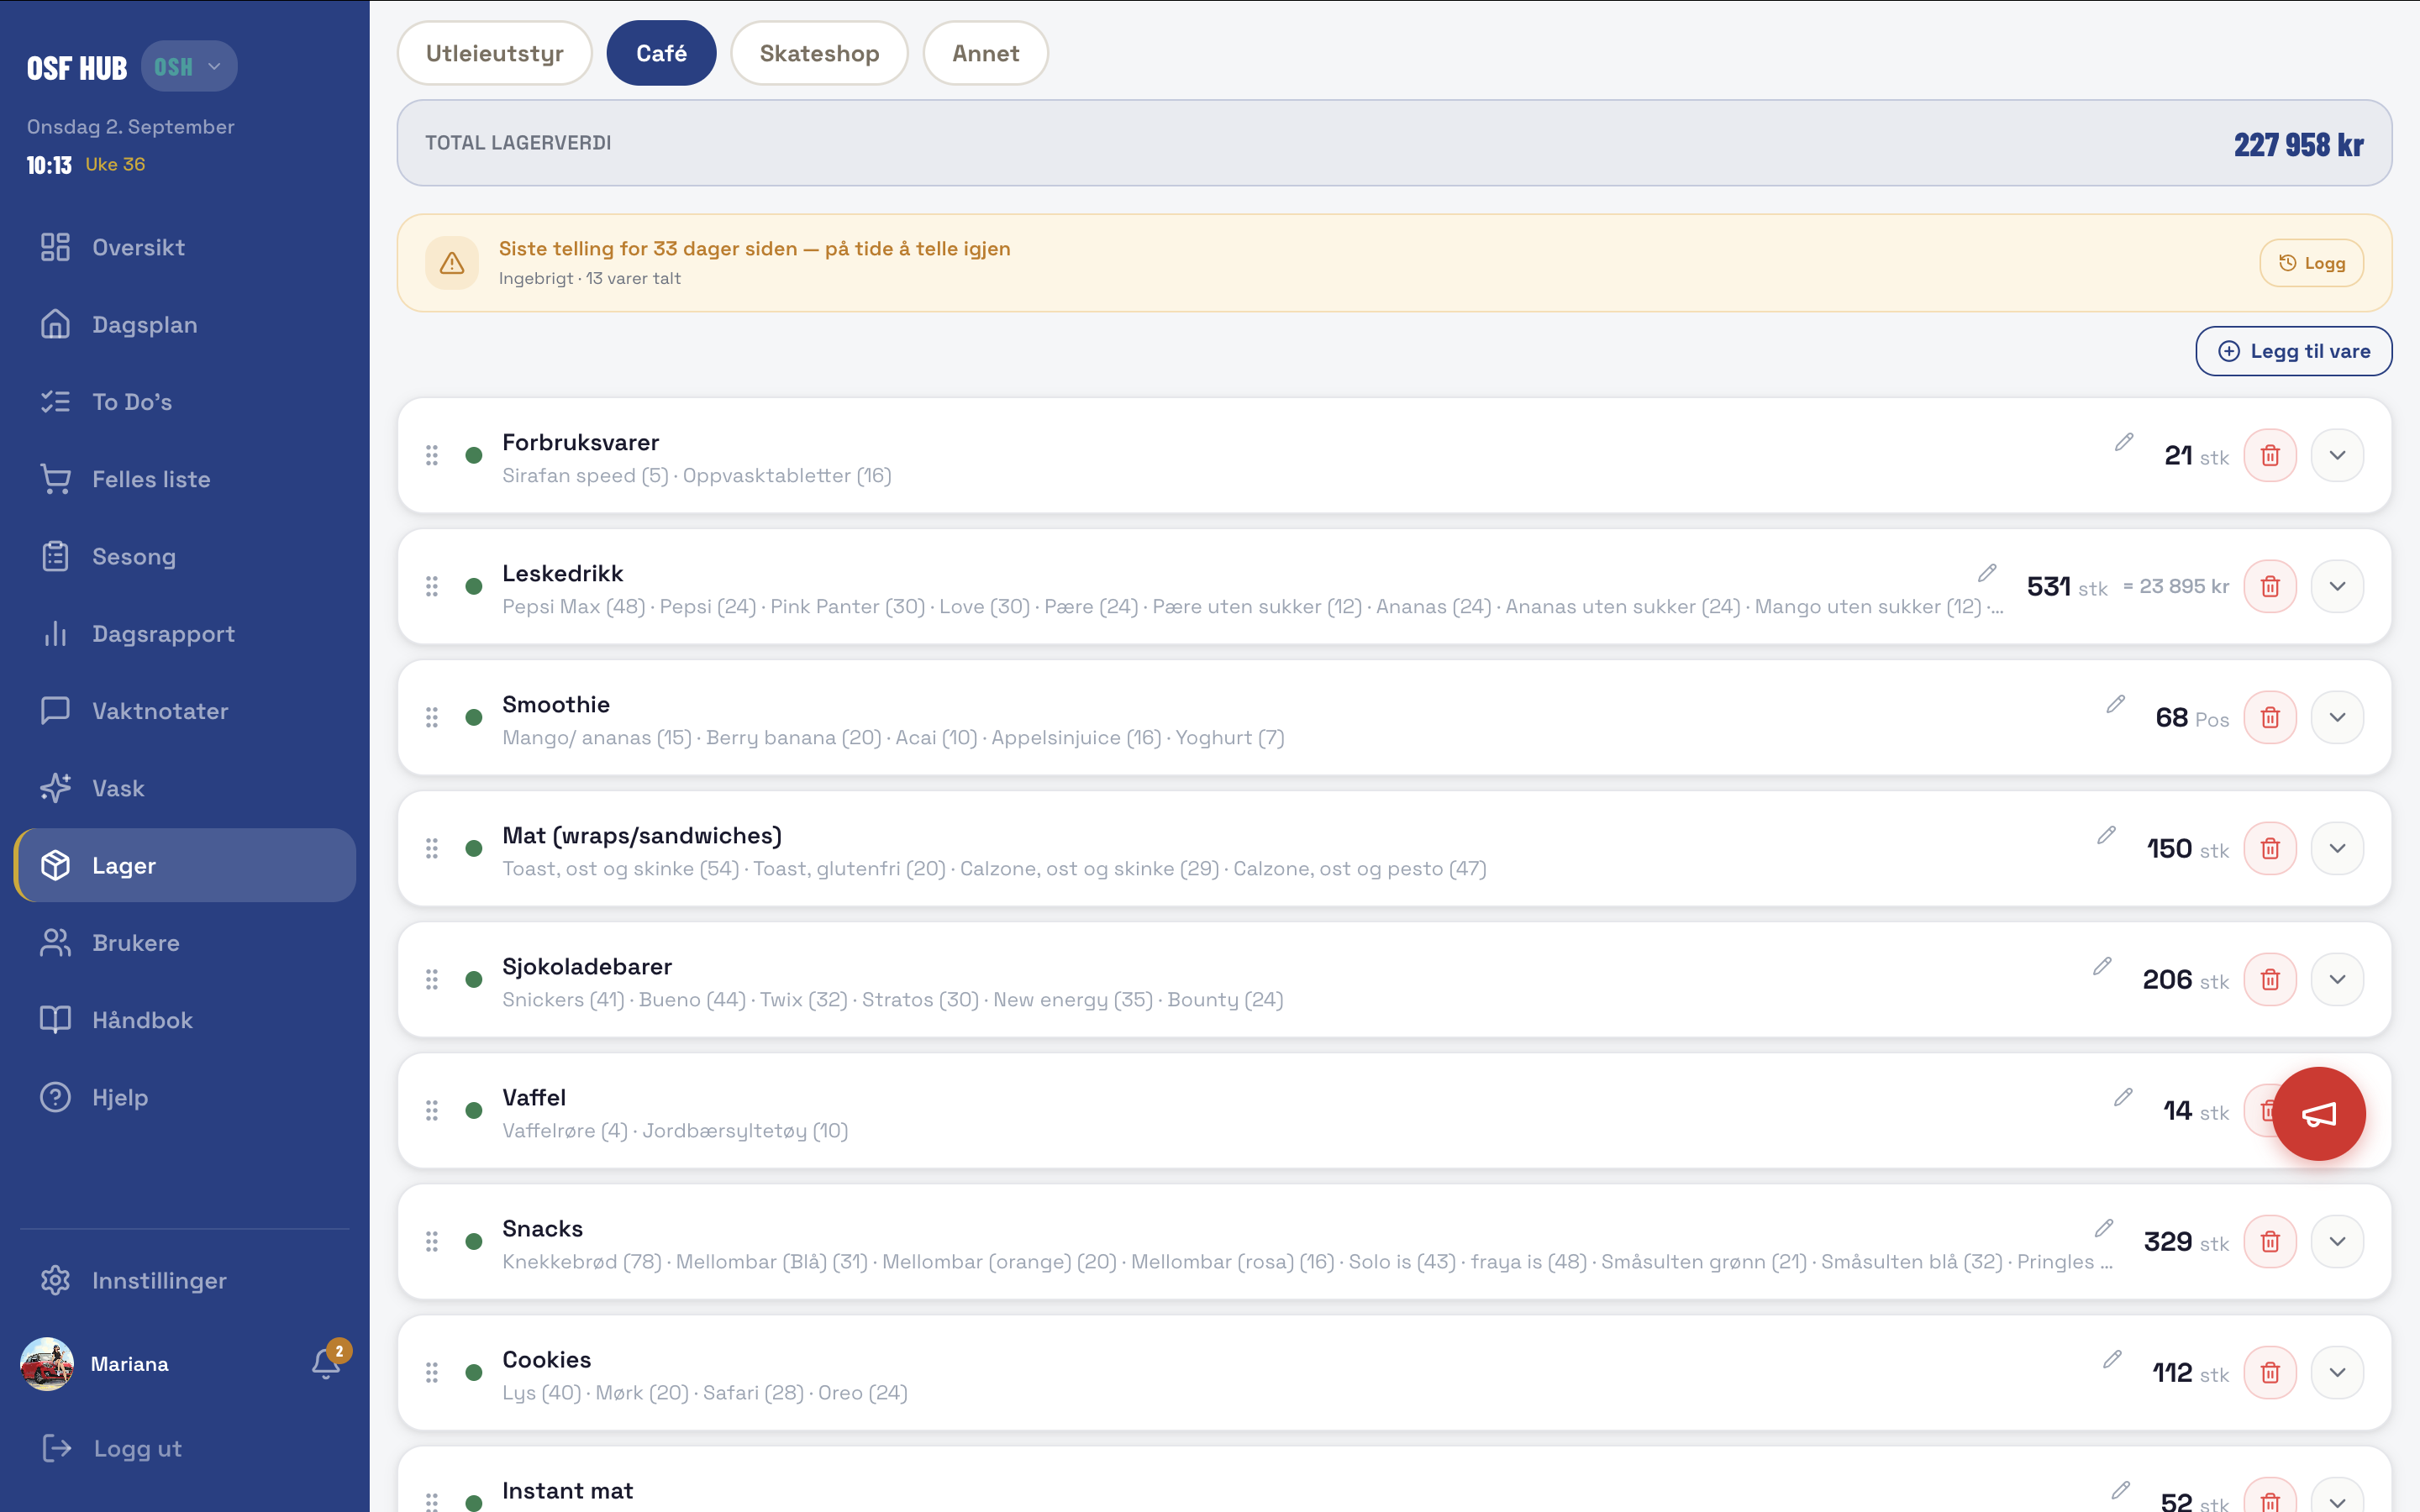The height and width of the screenshot is (1512, 2420).
Task: Delete Mat (wraps/sandwiches) category
Action: 2270,848
